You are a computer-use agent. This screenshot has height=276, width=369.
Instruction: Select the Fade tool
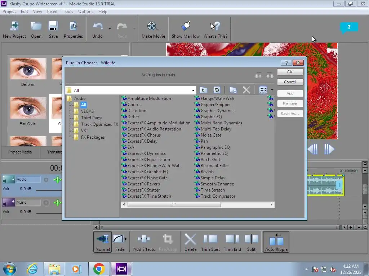coord(120,242)
